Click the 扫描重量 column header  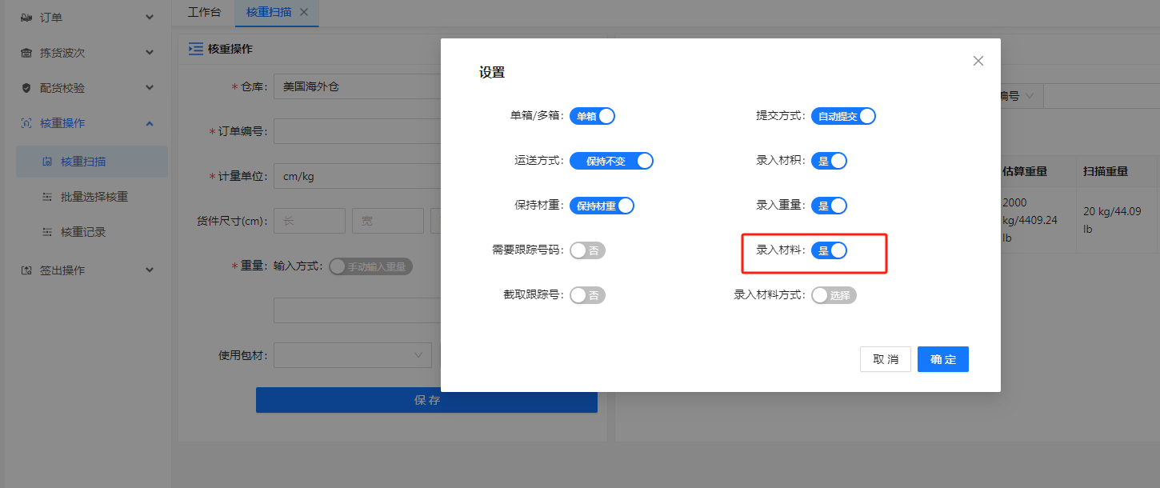[x=1106, y=171]
